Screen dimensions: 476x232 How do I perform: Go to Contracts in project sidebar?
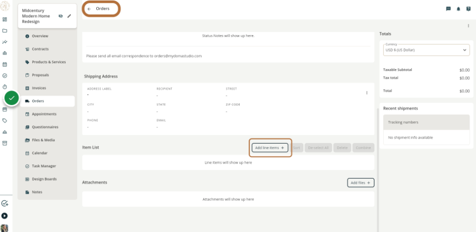pos(47,49)
